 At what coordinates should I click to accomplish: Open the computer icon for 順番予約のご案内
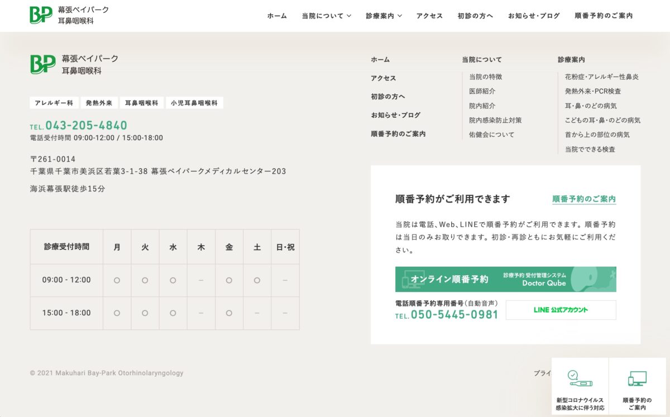(x=637, y=378)
